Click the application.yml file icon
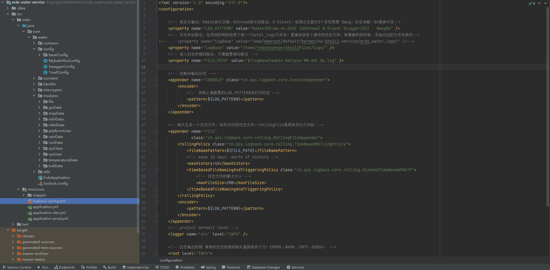Image resolution: width=550 pixels, height=270 pixels. 30,207
